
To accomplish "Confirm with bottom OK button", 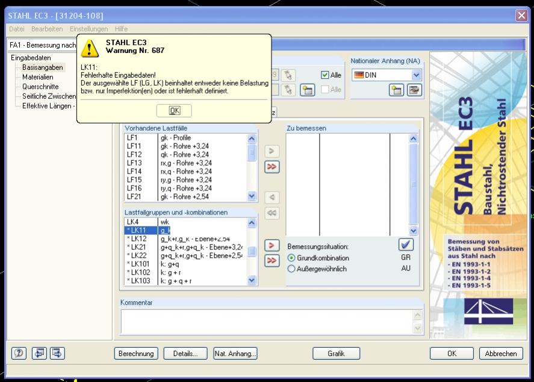I will 452,353.
